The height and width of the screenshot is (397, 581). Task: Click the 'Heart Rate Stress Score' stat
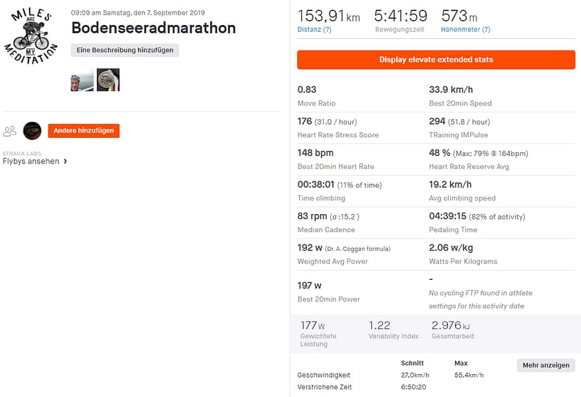[x=338, y=135]
